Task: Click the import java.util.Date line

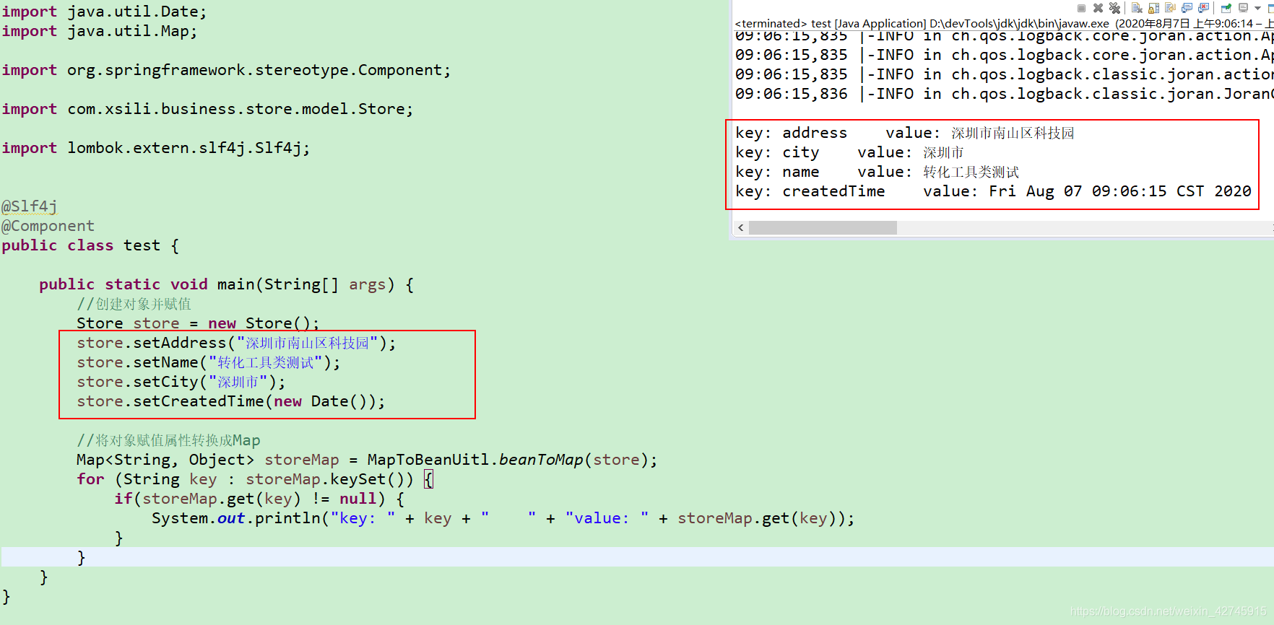Action: tap(104, 12)
